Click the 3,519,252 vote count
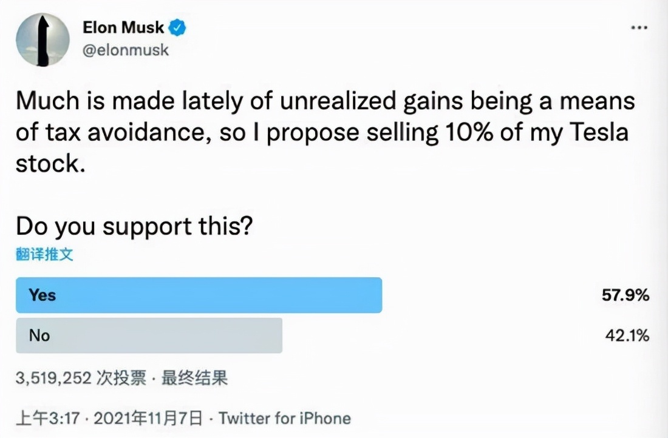The height and width of the screenshot is (438, 668). coord(53,378)
